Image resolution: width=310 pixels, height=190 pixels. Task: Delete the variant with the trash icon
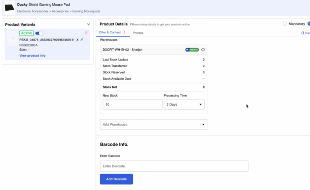86,33
